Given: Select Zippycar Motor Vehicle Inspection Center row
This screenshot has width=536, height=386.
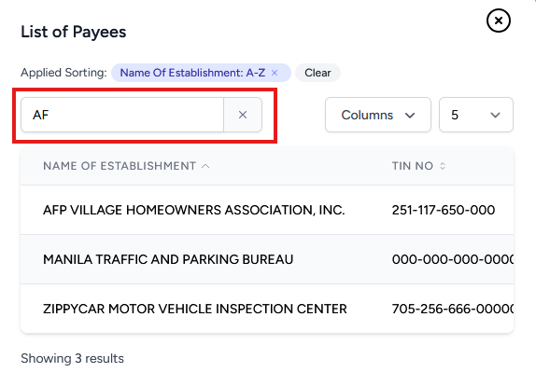Looking at the screenshot, I should tap(267, 309).
